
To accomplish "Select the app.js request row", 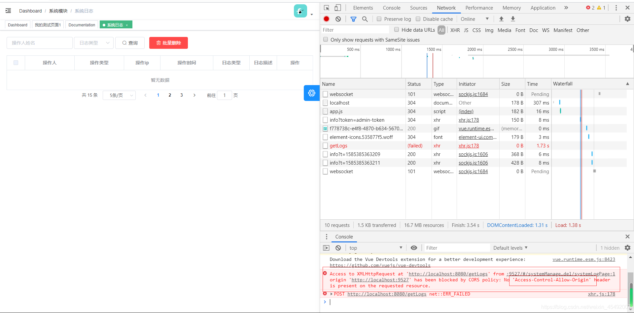I will click(x=473, y=111).
